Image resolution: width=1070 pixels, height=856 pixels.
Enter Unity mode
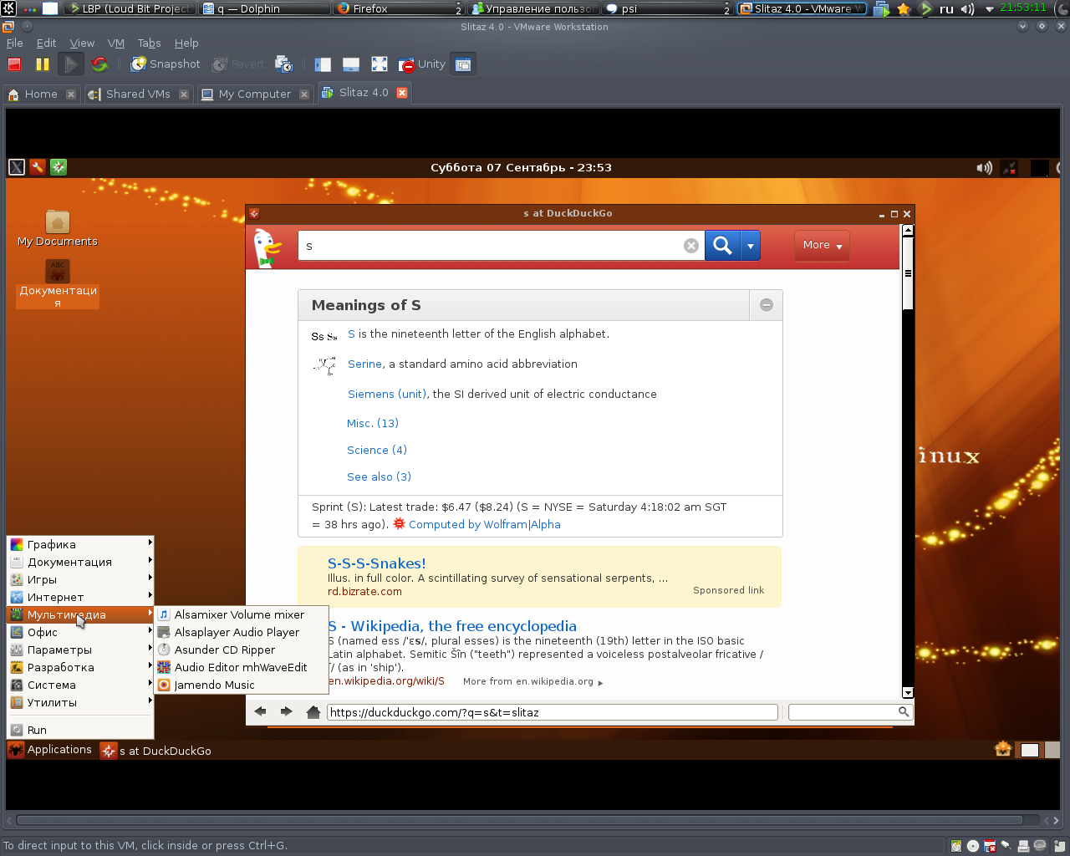click(422, 64)
